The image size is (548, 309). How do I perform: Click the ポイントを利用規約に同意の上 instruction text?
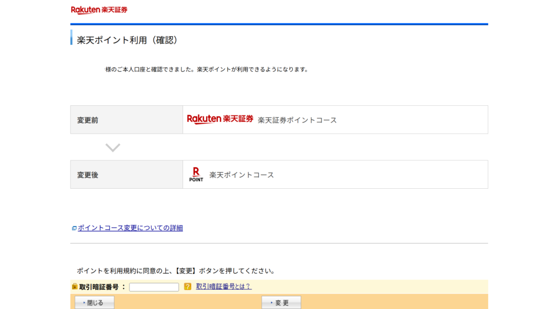pos(177,271)
